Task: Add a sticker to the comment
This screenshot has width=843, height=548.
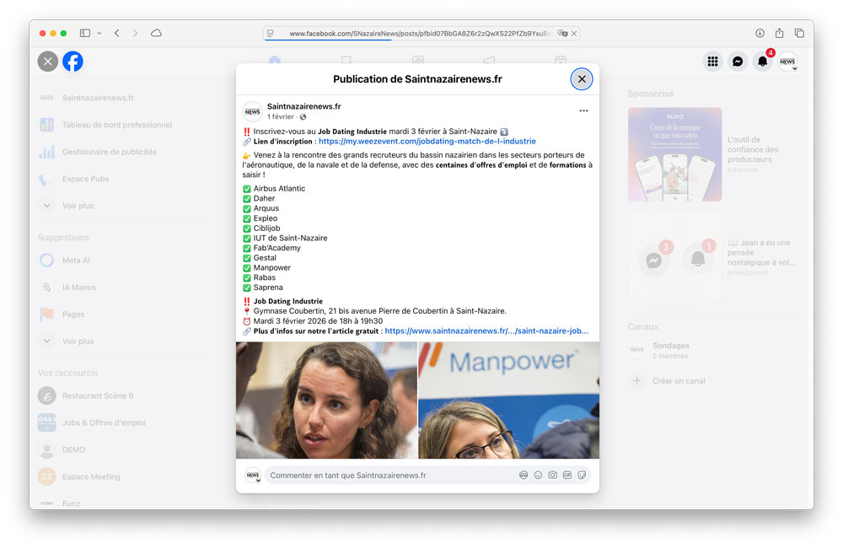Action: [582, 475]
